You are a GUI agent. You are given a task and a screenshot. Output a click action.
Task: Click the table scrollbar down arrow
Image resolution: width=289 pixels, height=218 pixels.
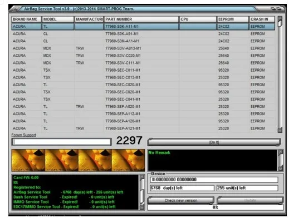pyautogui.click(x=280, y=130)
